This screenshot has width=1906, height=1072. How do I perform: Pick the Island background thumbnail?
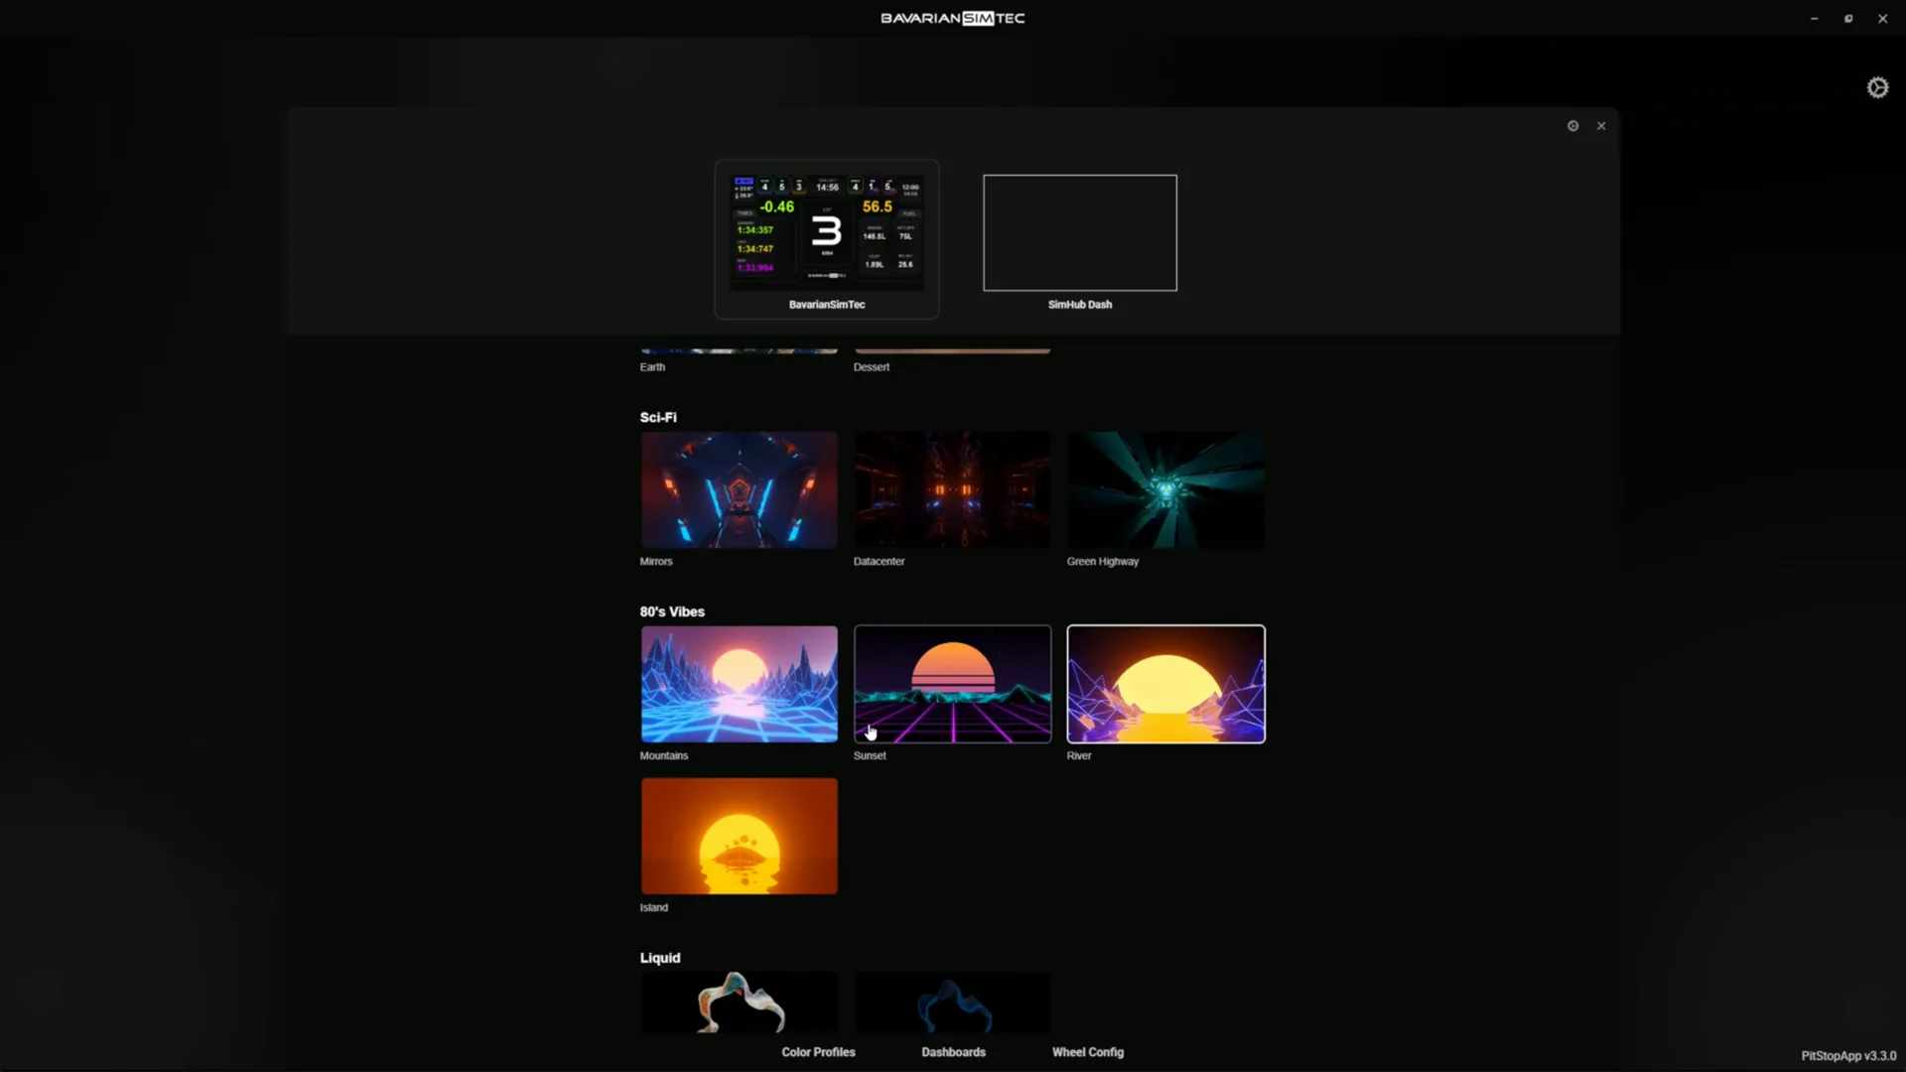coord(740,836)
